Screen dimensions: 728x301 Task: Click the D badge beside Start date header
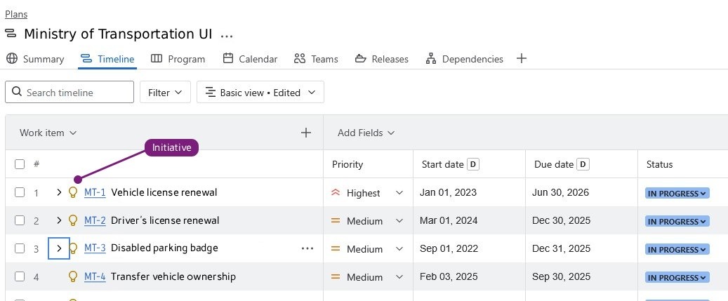click(473, 164)
